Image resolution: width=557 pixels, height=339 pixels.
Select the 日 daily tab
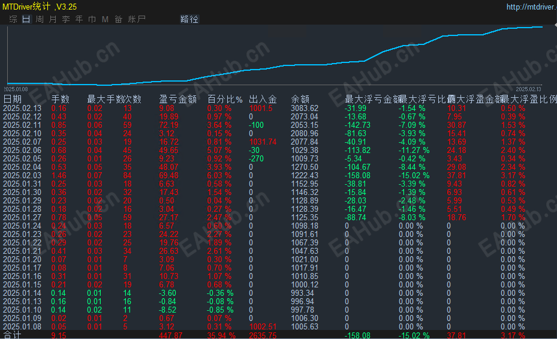tap(26, 19)
